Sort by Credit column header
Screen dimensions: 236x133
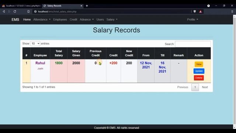tap(114, 53)
